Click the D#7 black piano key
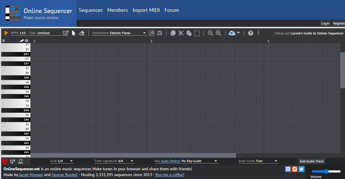 click(x=15, y=54)
